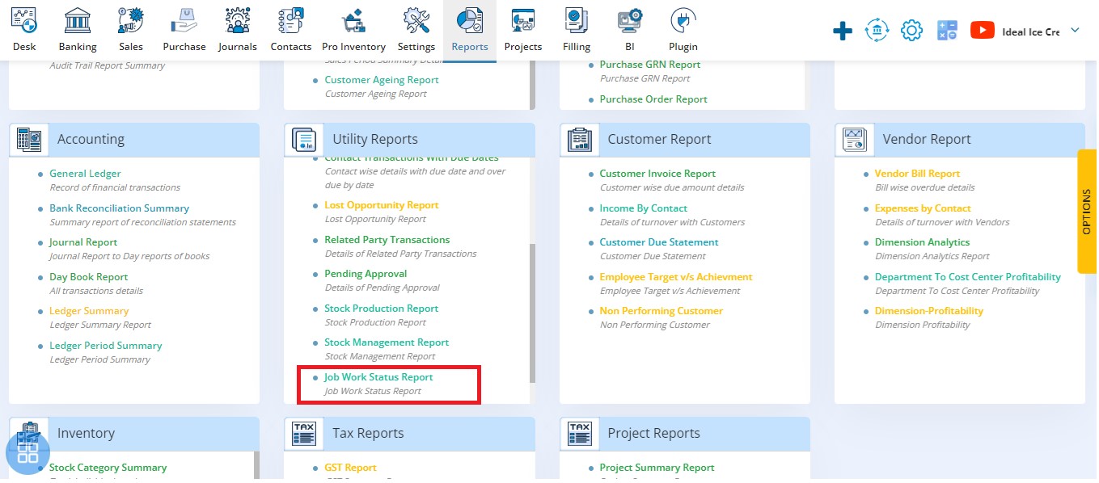Open the Job Work Status Report link
This screenshot has width=1099, height=483.
pos(378,377)
